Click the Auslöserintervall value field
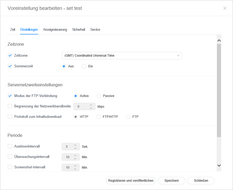The width and height of the screenshot is (233, 190). click(x=67, y=147)
